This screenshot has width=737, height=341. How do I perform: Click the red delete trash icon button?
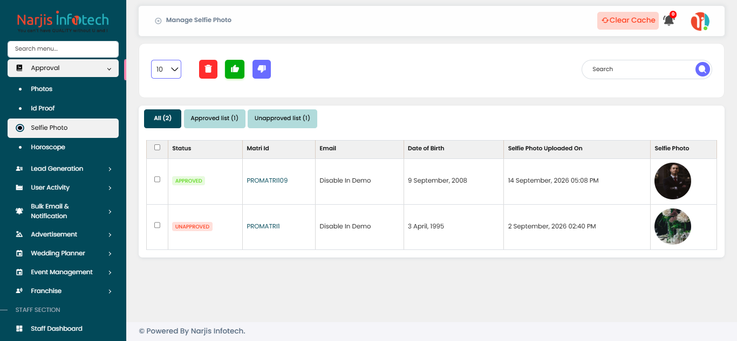208,69
